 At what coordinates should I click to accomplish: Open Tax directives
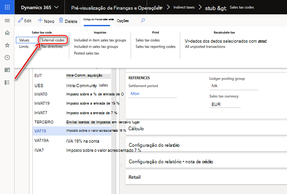coord(52,46)
